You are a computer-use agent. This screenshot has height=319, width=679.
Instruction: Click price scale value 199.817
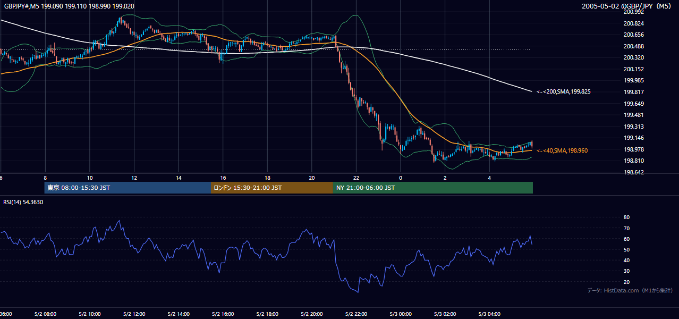coord(633,92)
